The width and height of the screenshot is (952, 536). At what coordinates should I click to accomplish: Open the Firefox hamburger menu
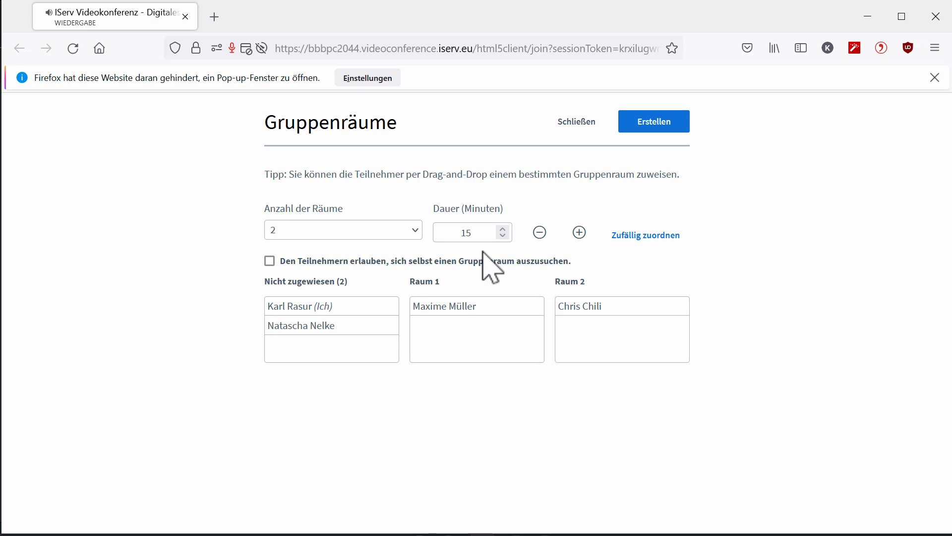(935, 48)
